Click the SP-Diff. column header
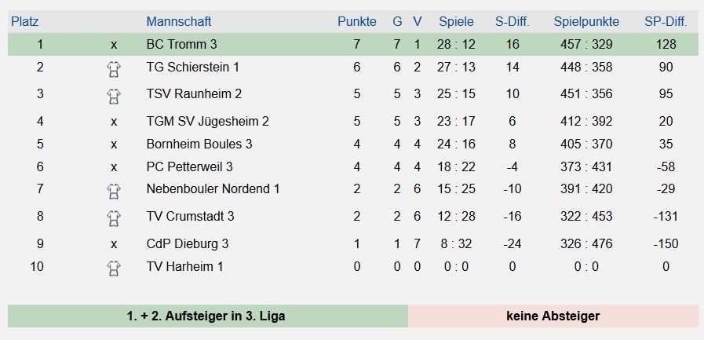Image resolution: width=704 pixels, height=340 pixels. 666,21
